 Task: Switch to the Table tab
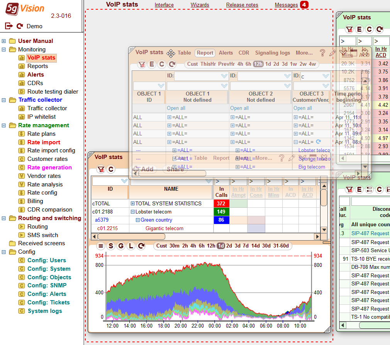click(x=184, y=53)
